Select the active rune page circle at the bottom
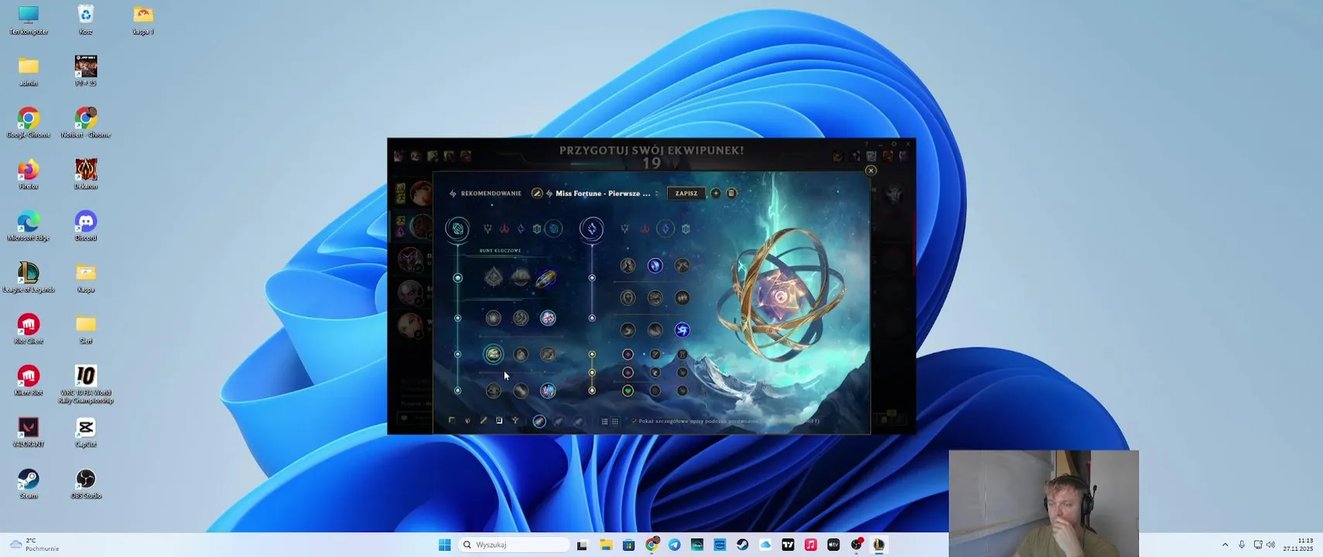The width and height of the screenshot is (1323, 557). (x=539, y=422)
